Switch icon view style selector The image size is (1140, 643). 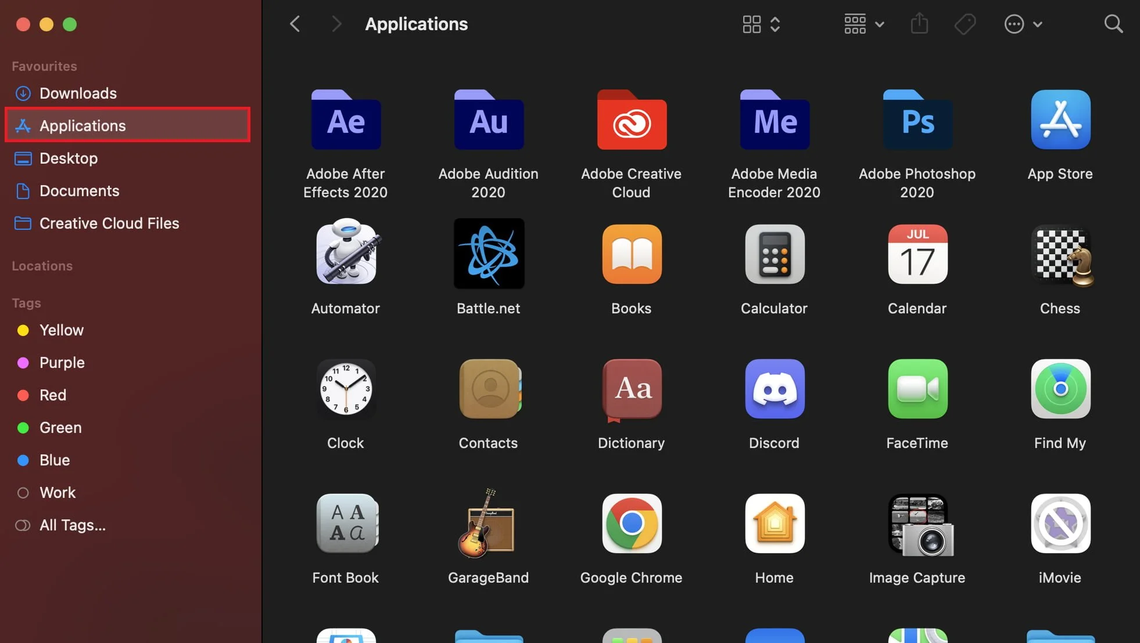tap(761, 24)
